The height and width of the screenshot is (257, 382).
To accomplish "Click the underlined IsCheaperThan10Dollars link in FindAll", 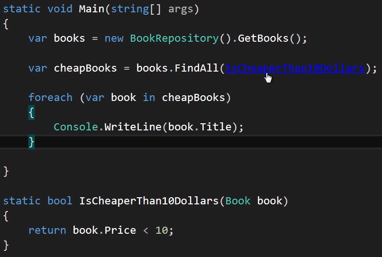I will (295, 68).
